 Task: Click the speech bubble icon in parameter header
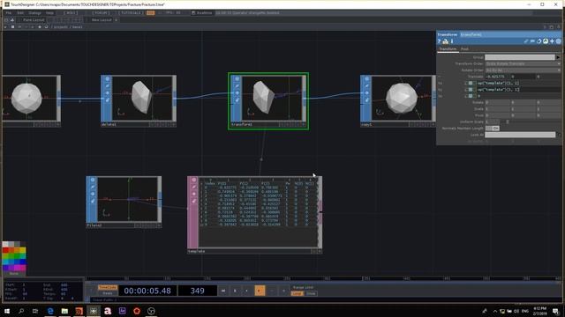[532, 41]
